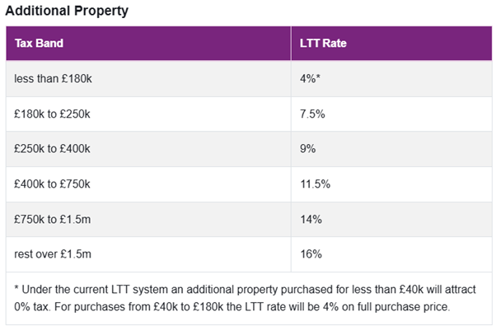
Task: Select the 11.5% LTT rate value
Action: 316,184
